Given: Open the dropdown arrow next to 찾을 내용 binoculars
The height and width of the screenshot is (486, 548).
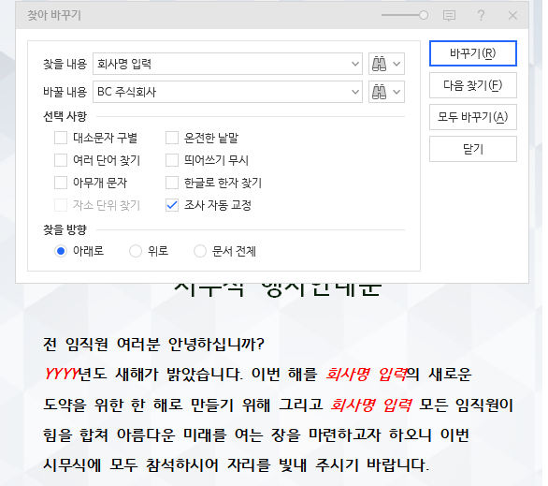Looking at the screenshot, I should [x=397, y=64].
